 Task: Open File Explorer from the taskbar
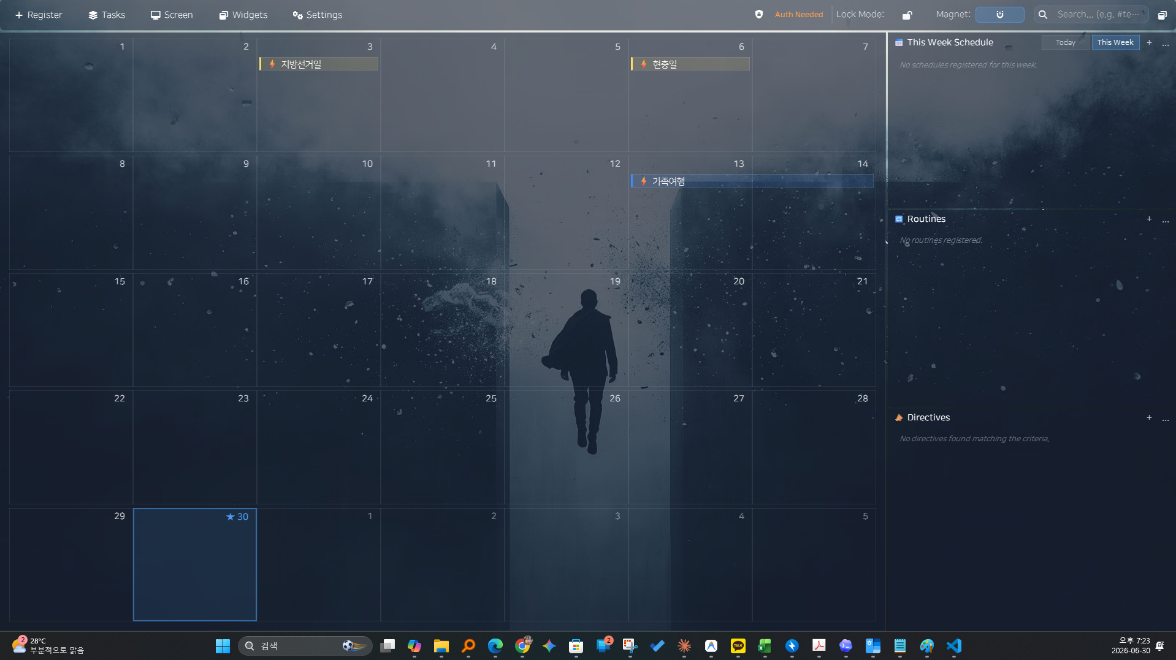coord(441,646)
